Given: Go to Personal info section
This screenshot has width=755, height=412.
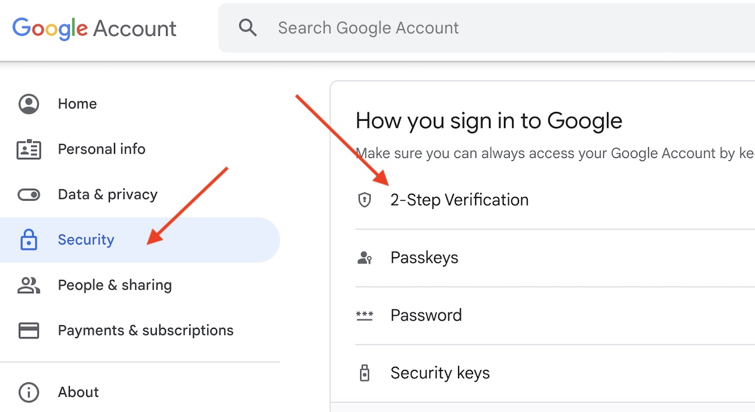Looking at the screenshot, I should tap(101, 149).
